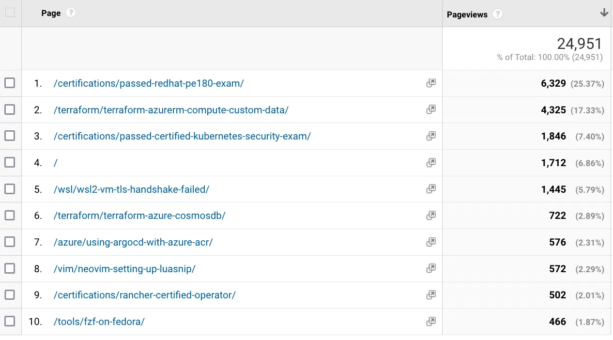Click the 4,325 pageviews value
Screen dimensions: 613x340
pos(553,110)
